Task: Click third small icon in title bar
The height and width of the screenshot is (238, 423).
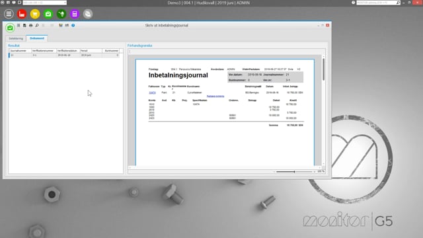Action: click(14, 3)
